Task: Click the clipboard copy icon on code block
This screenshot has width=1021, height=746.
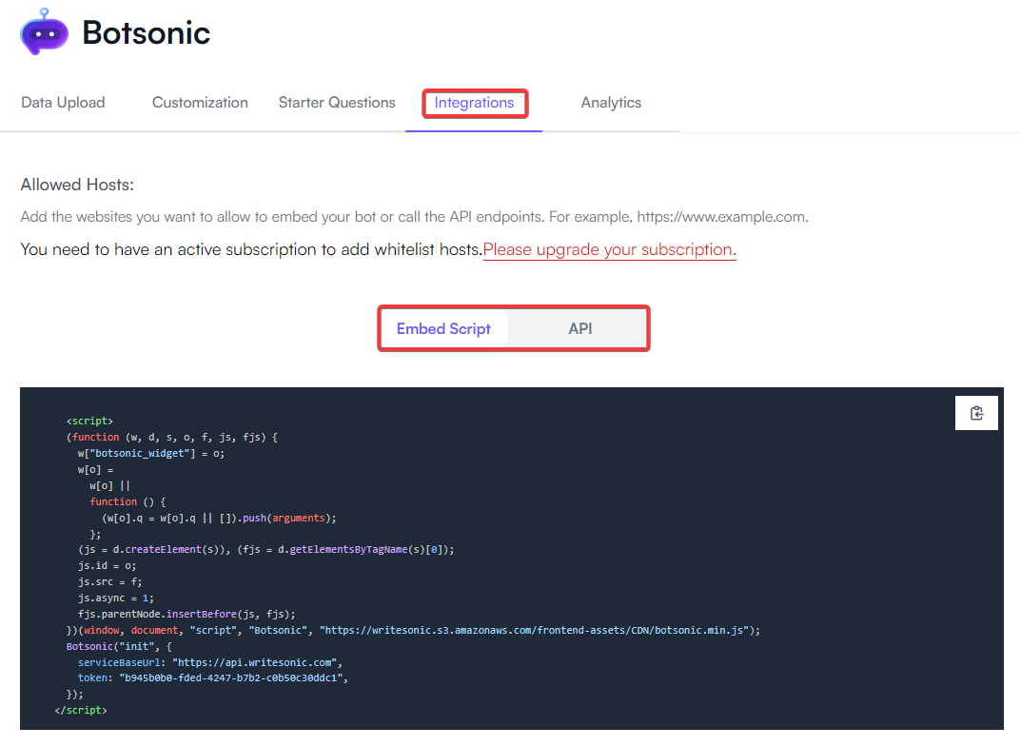Action: (976, 413)
